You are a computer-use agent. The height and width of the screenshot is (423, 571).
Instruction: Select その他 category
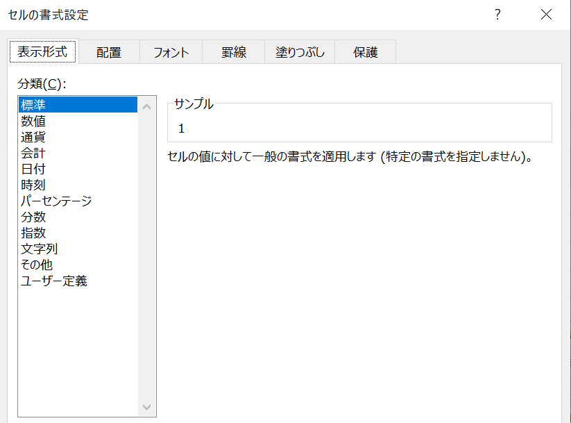(x=78, y=265)
